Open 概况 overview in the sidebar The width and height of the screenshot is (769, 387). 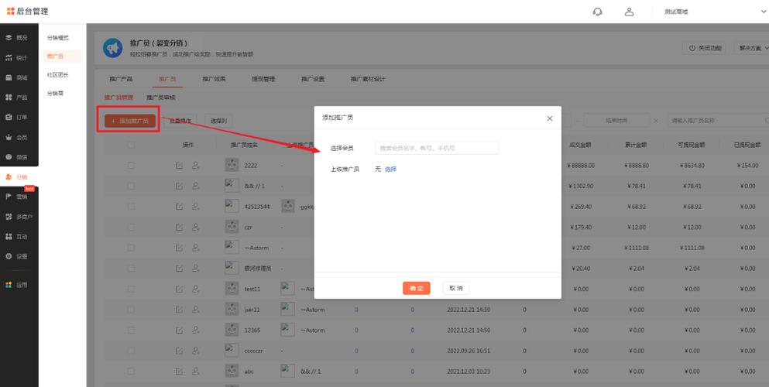tap(17, 38)
